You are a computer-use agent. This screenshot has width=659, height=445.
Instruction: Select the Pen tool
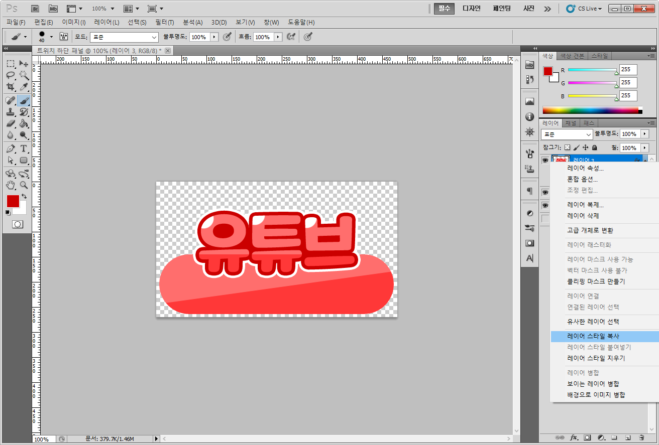click(11, 149)
